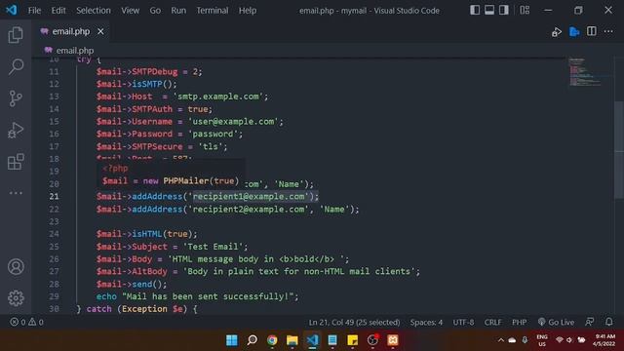Select the email.php editor tab

click(x=71, y=31)
